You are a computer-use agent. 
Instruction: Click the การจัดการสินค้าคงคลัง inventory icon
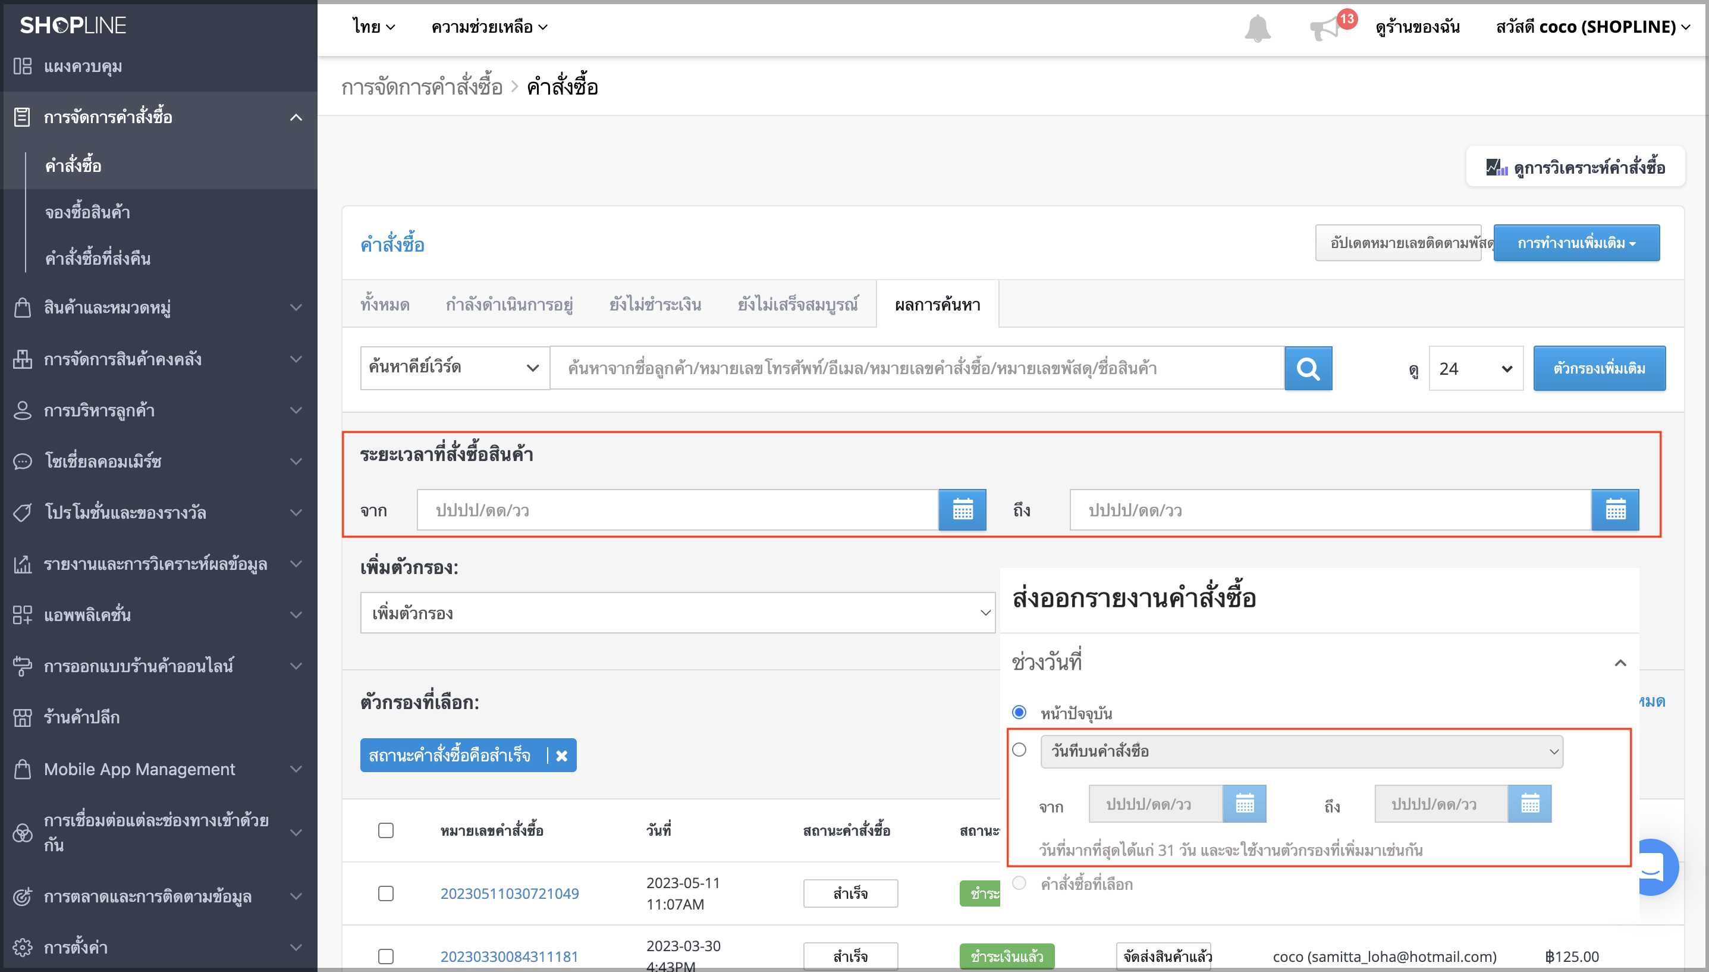(x=22, y=359)
